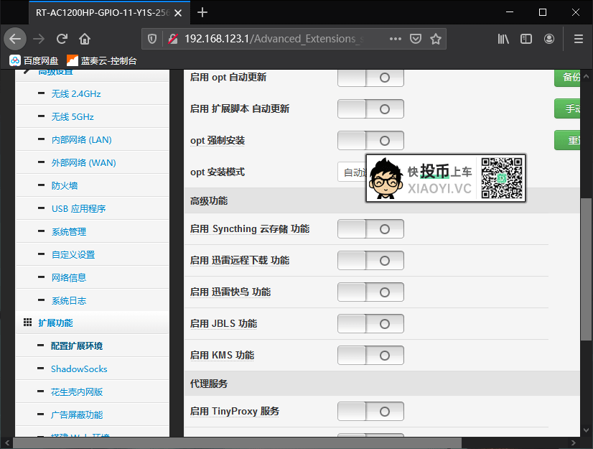Select 配置扩展环境 menu item
This screenshot has height=449, width=593.
click(77, 346)
